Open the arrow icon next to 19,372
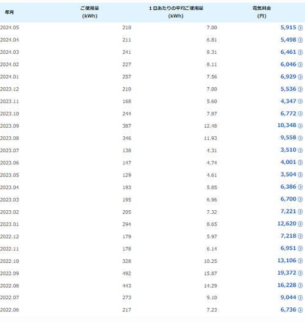305x322 pixels. pyautogui.click(x=300, y=273)
